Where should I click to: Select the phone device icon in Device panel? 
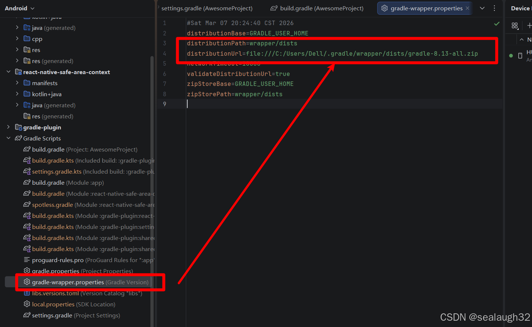pos(520,56)
